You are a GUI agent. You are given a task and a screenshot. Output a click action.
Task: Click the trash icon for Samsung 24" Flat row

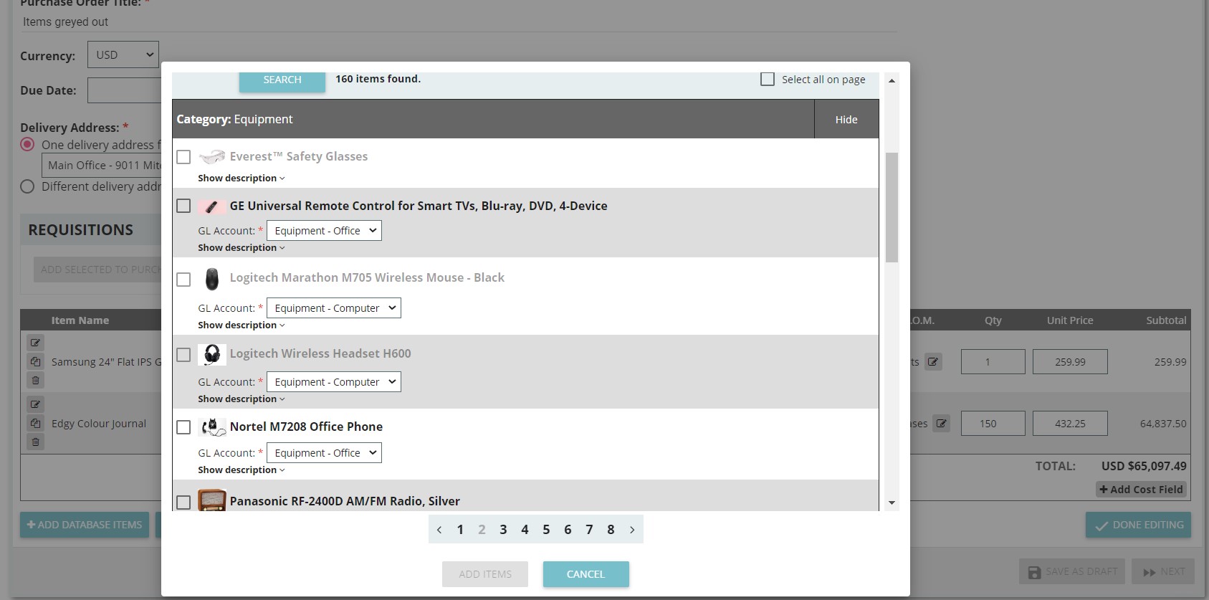[x=35, y=380]
